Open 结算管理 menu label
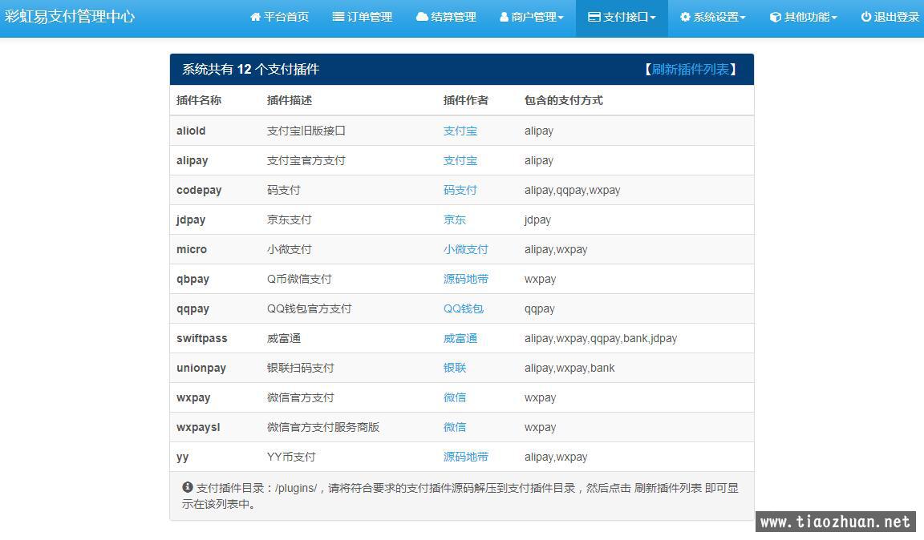 pyautogui.click(x=453, y=17)
